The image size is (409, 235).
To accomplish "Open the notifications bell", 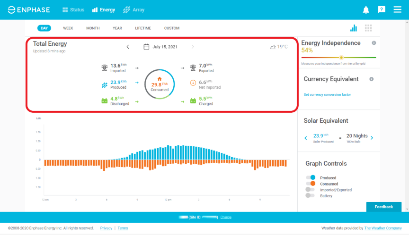I will (366, 10).
